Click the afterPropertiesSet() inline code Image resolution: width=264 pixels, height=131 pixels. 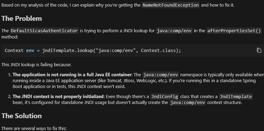coord(234,31)
